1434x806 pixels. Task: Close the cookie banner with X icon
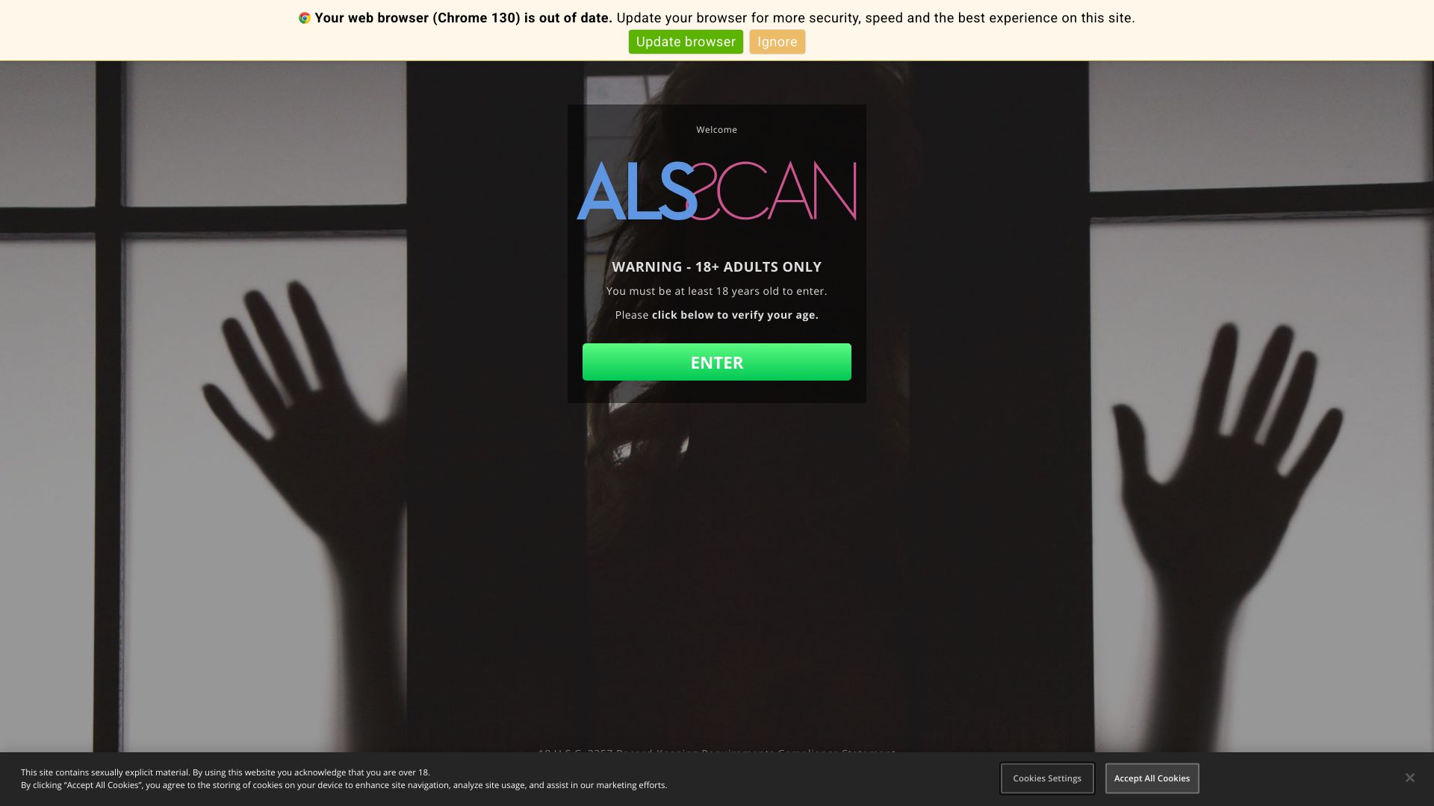click(1409, 778)
